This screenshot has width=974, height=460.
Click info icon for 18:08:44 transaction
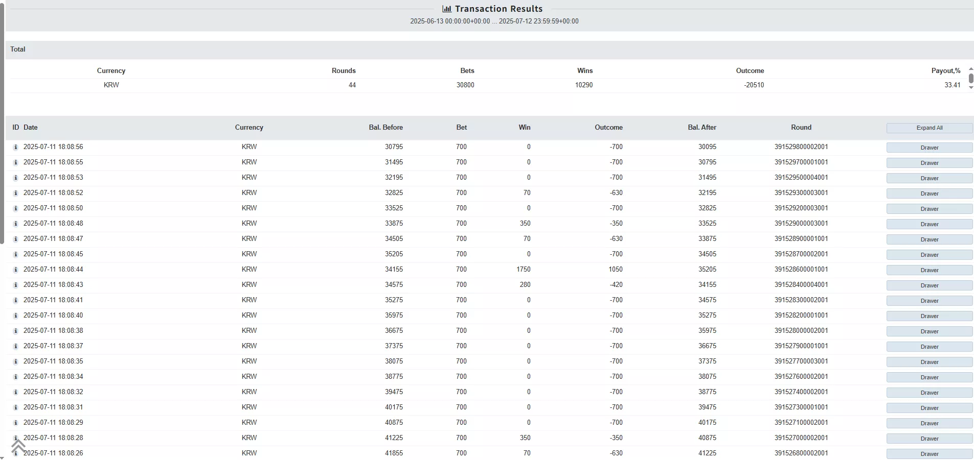[16, 270]
